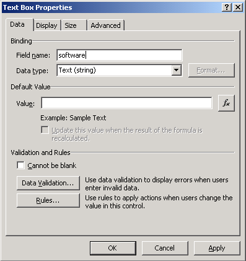Click the Data type: label
The image size is (246, 261).
[x=32, y=71]
